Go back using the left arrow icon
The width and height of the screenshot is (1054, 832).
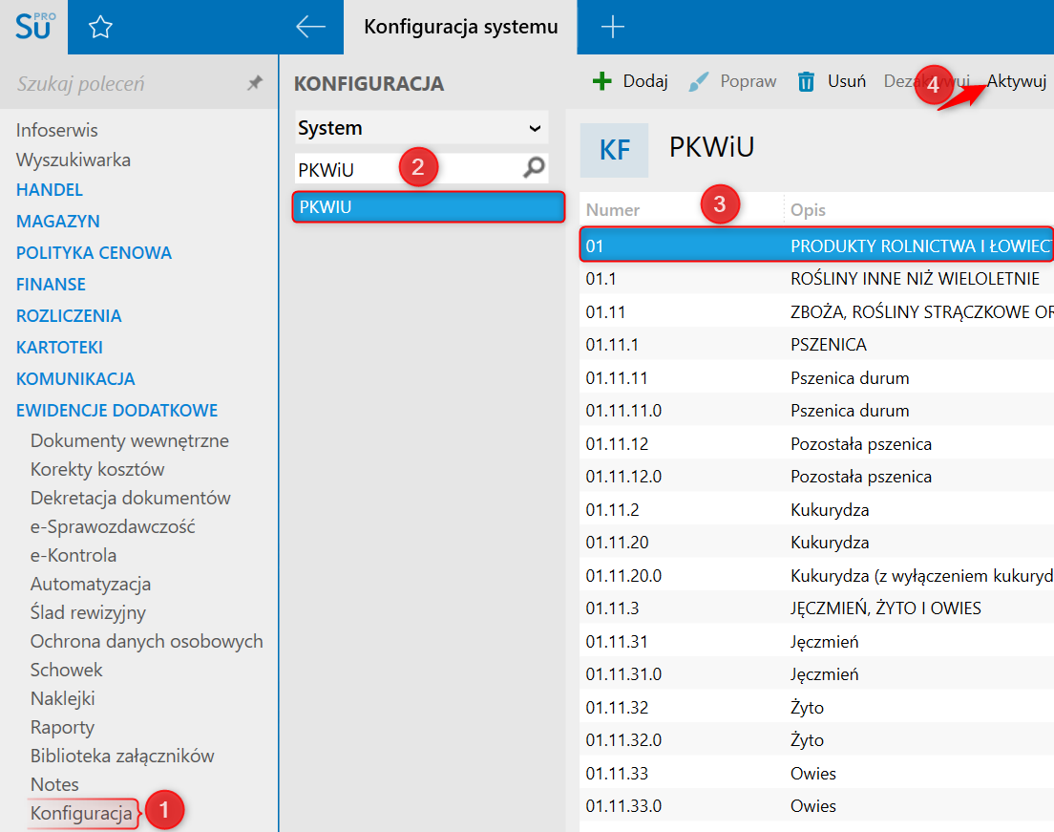(x=310, y=27)
